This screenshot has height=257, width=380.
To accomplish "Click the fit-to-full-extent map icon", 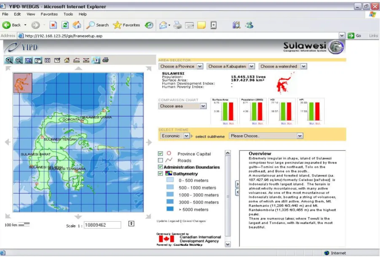I will point(48,60).
